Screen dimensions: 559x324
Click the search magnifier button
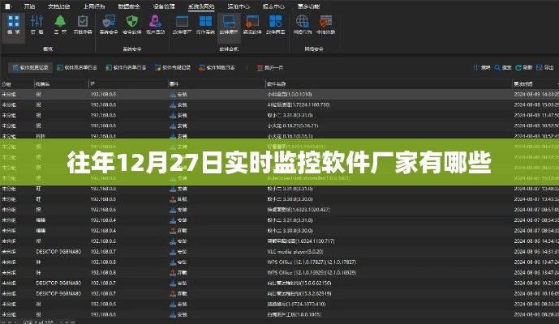503,68
